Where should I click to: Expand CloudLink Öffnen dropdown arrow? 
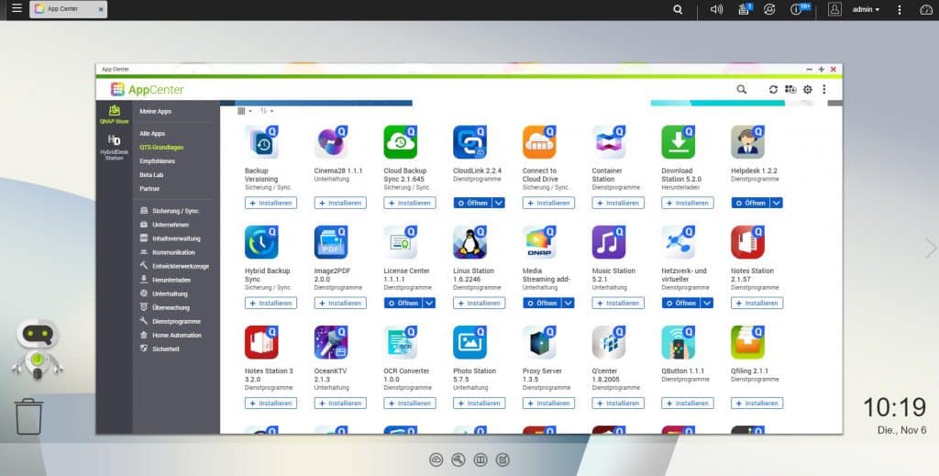tap(499, 203)
